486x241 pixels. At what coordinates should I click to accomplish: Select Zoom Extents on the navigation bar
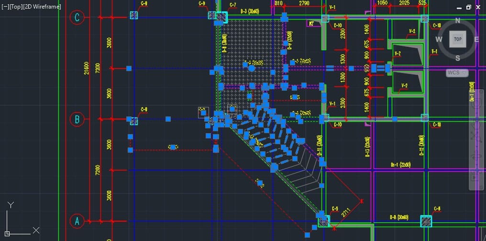(476, 136)
